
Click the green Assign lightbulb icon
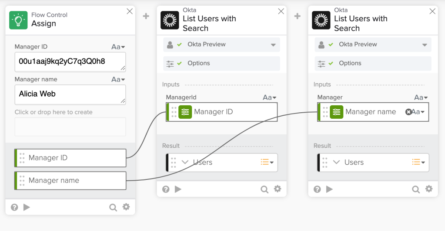(x=18, y=20)
